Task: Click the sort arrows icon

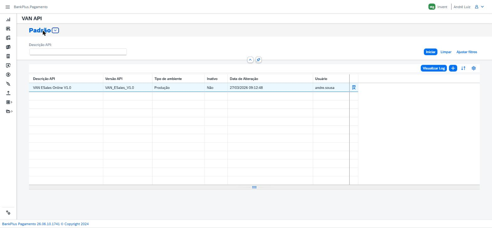Action: pos(463,68)
